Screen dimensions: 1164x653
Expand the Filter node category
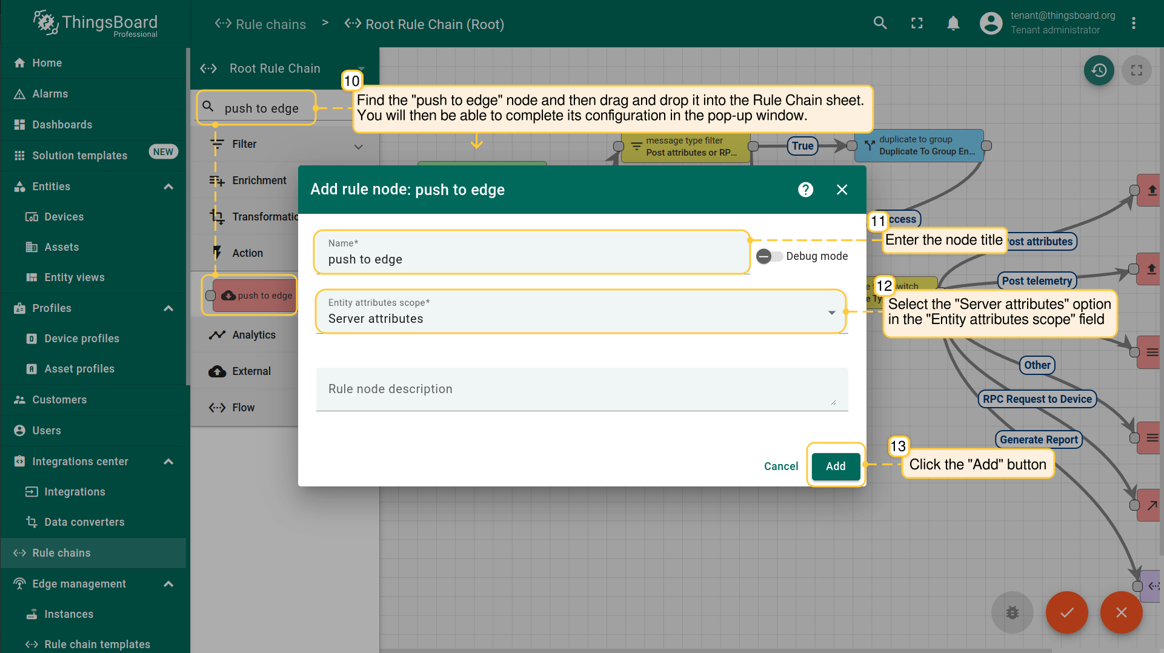coord(358,146)
